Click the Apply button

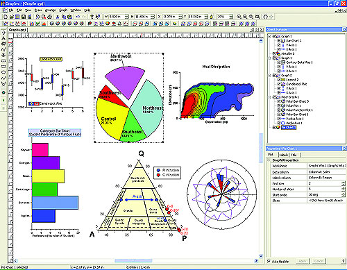(x=302, y=261)
